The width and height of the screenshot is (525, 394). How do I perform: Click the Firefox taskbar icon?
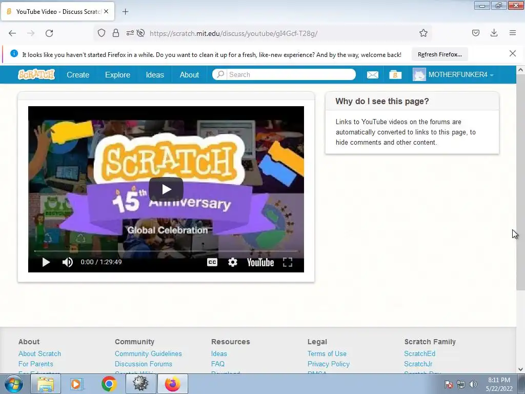pyautogui.click(x=172, y=384)
